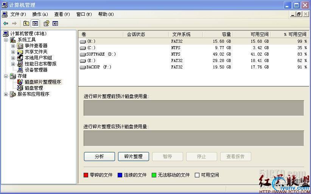Image resolution: width=311 pixels, height=194 pixels.
Task: Click the red 零碎的文件 legend swatch
Action: tap(86, 175)
